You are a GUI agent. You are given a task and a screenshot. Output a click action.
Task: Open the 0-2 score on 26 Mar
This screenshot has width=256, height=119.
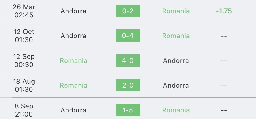pos(128,11)
